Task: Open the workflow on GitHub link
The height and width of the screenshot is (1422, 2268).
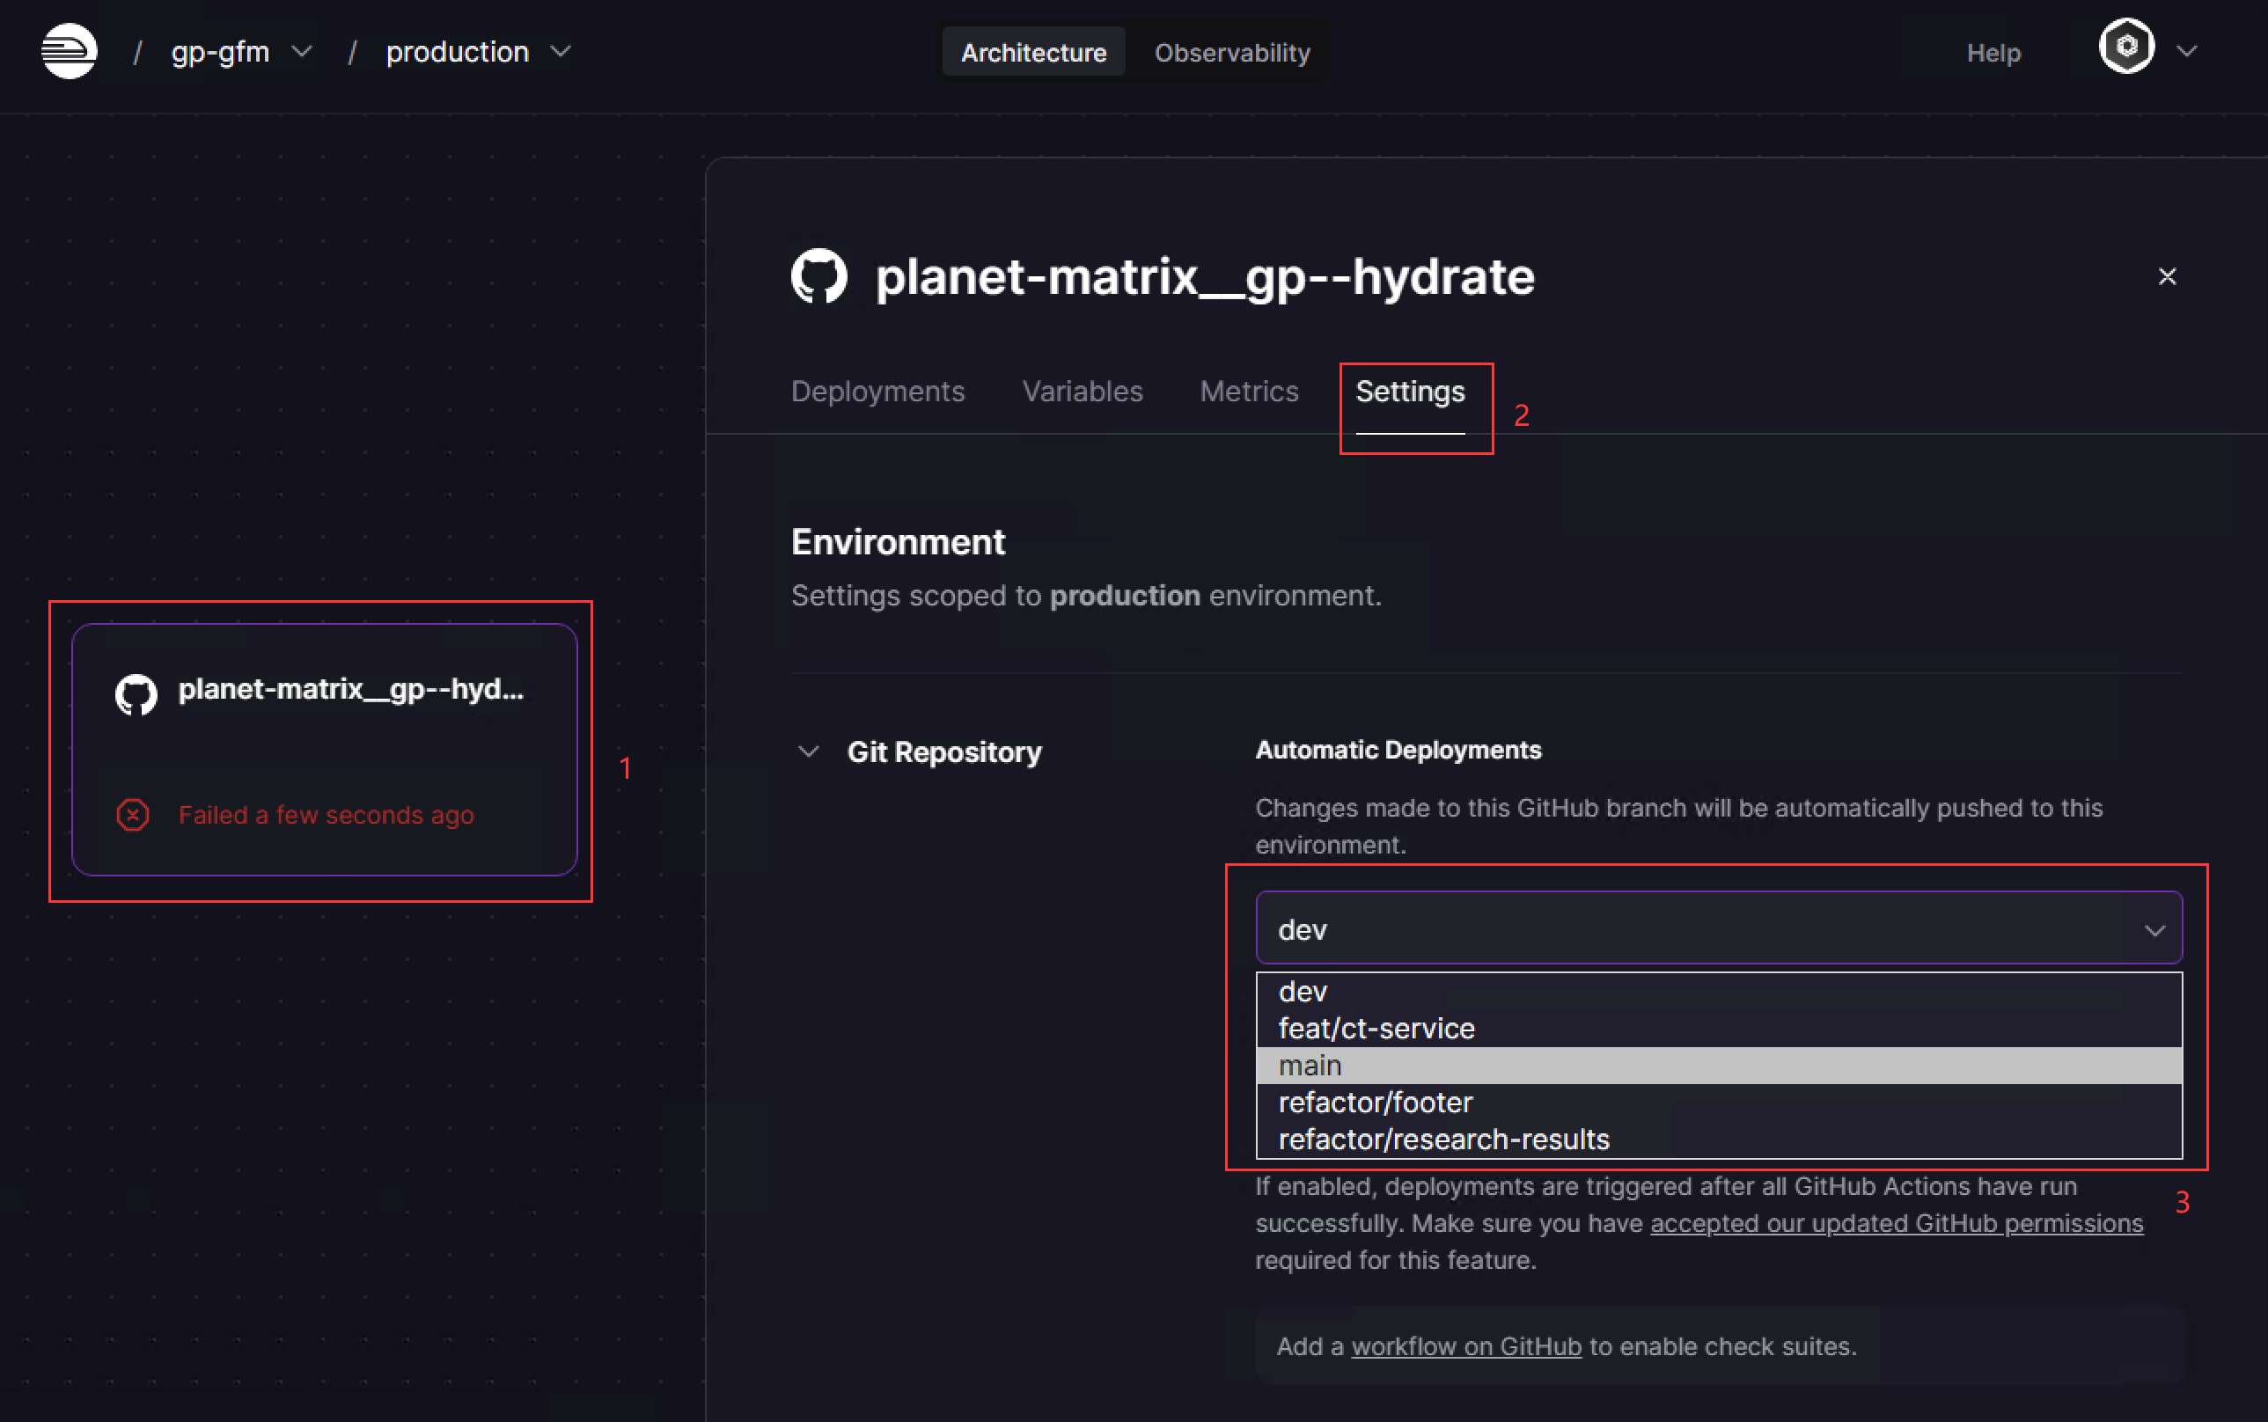Action: pyautogui.click(x=1466, y=1346)
